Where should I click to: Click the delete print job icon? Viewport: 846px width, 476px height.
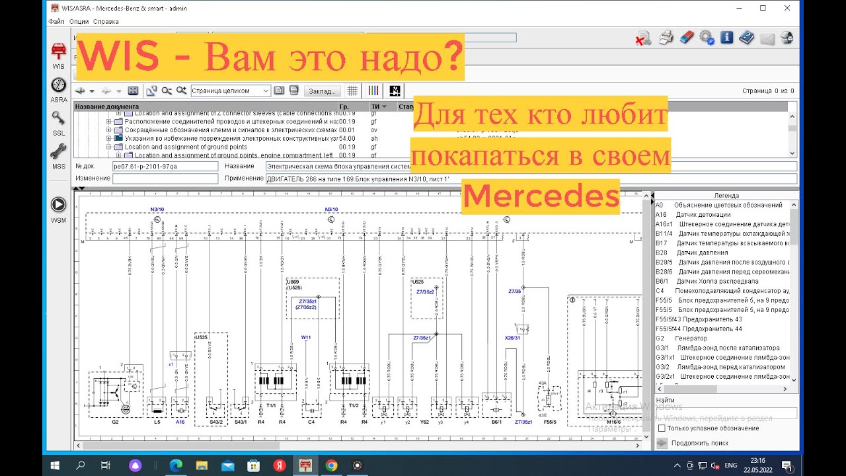[643, 38]
